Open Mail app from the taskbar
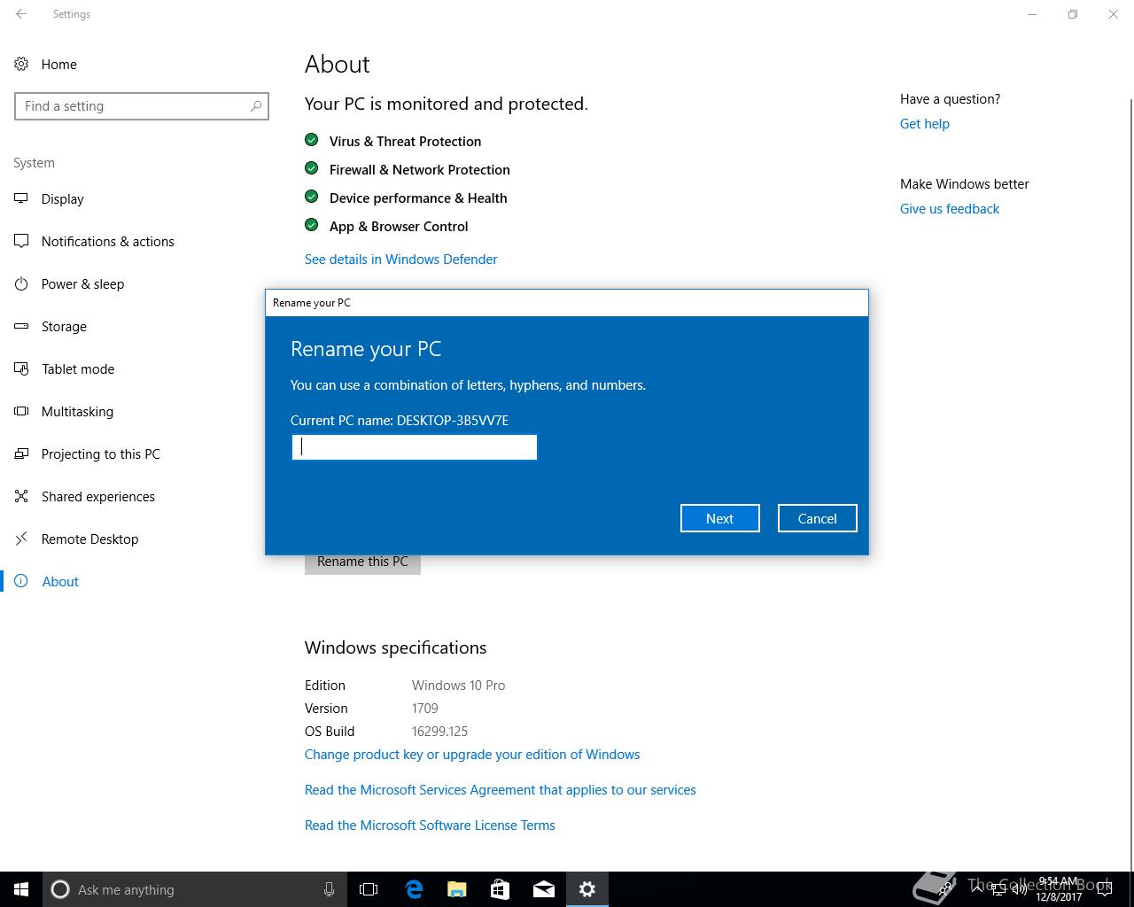The image size is (1134, 907). click(543, 889)
